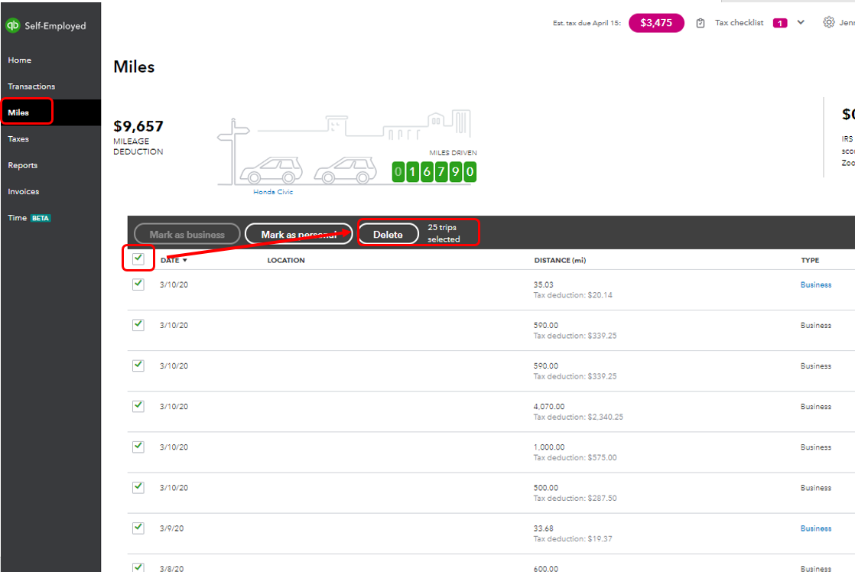Click the Mark as personal button
The image size is (855, 572).
click(x=299, y=234)
